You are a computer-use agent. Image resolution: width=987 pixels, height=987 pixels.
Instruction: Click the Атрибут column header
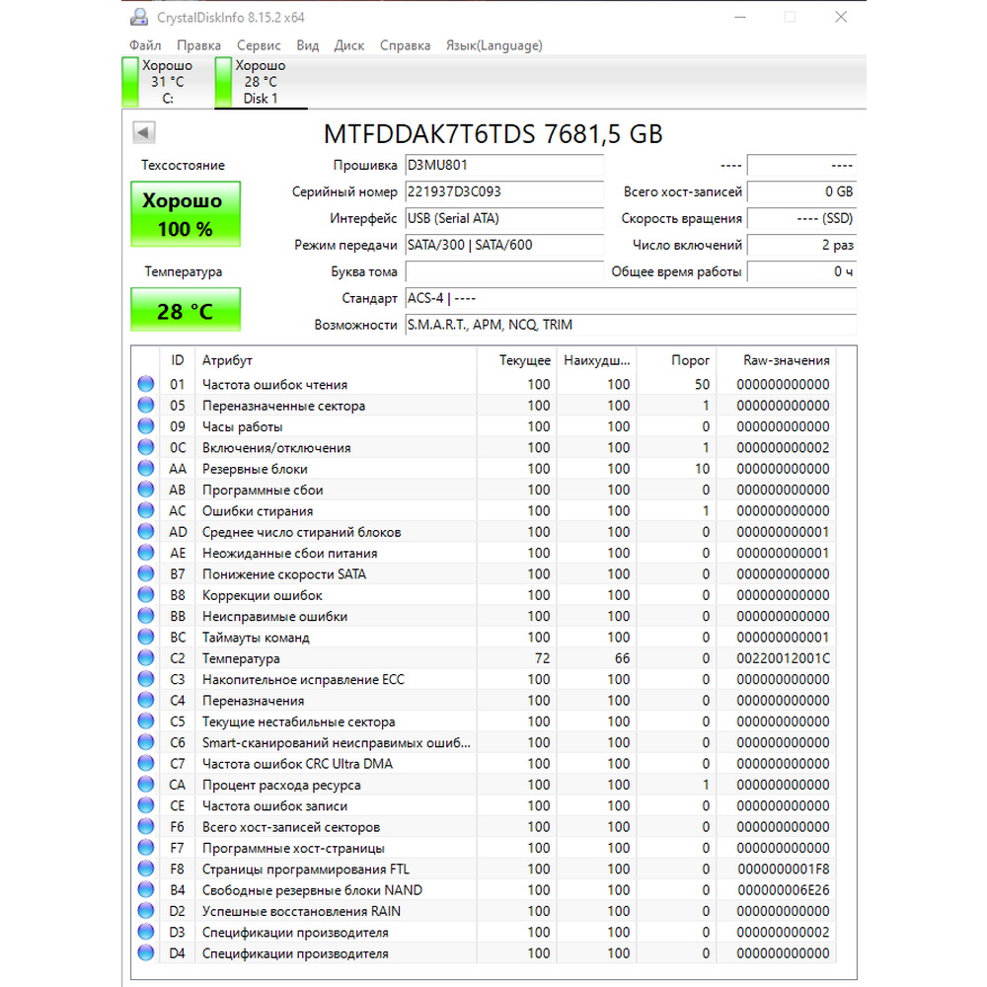336,360
